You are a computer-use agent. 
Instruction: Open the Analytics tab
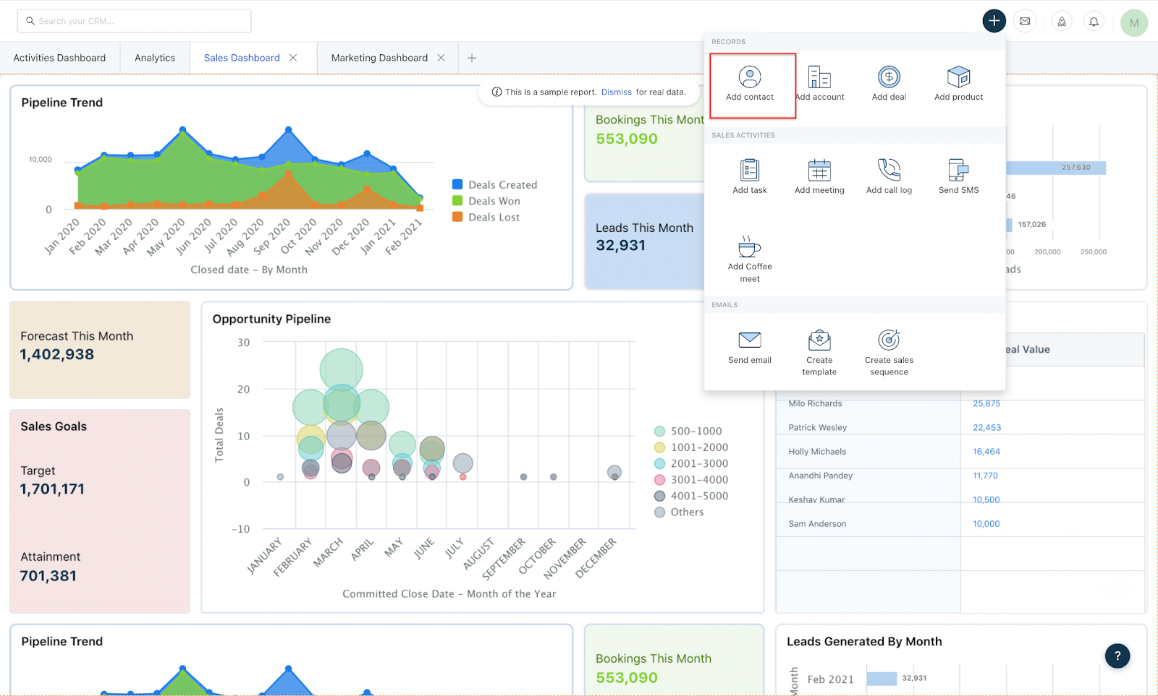[155, 58]
